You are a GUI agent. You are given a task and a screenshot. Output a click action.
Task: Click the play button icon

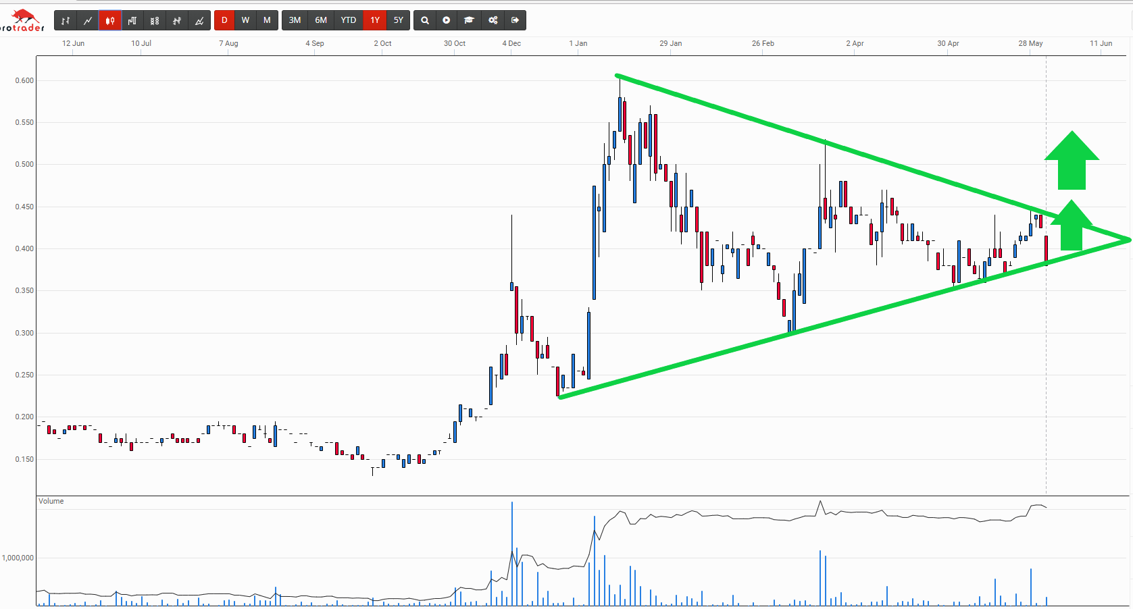[447, 20]
